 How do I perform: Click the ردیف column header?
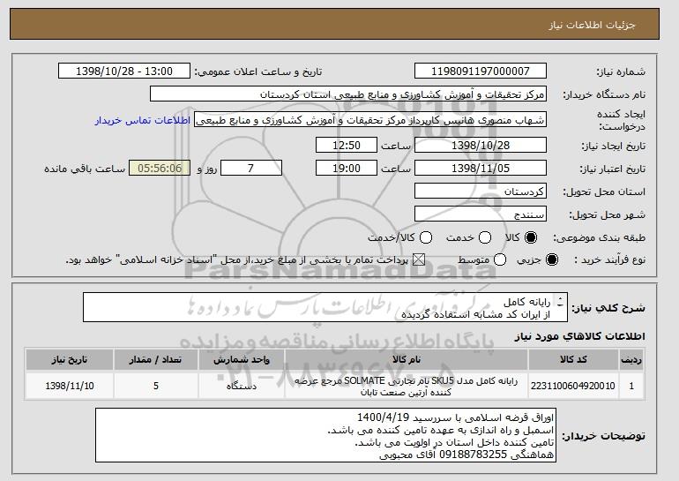[x=631, y=360]
